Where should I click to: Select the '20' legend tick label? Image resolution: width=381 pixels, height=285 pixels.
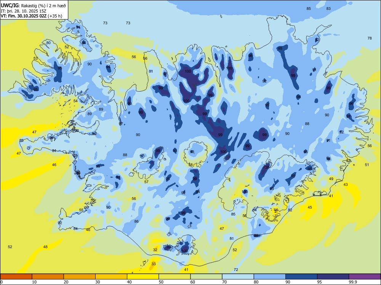(x=66, y=282)
